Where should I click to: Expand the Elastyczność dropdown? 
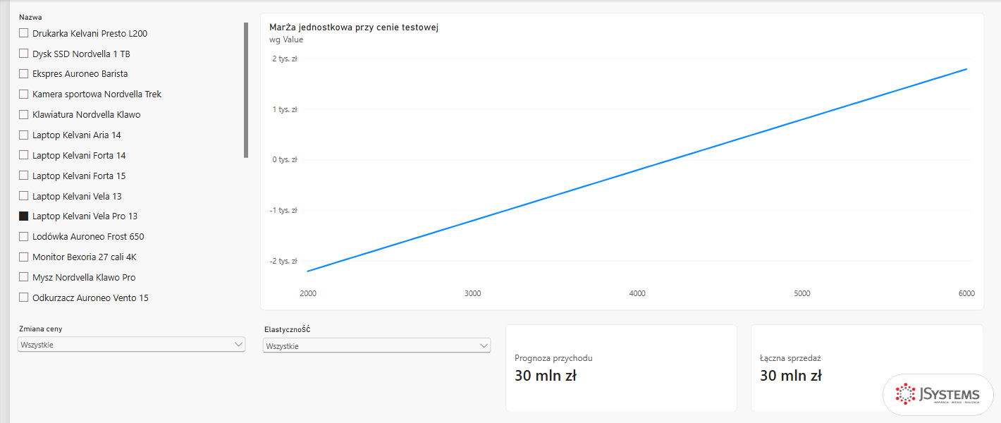pos(376,346)
